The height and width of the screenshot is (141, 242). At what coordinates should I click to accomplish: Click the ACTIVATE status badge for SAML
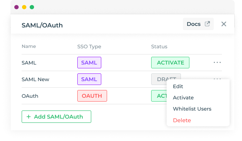[170, 63]
